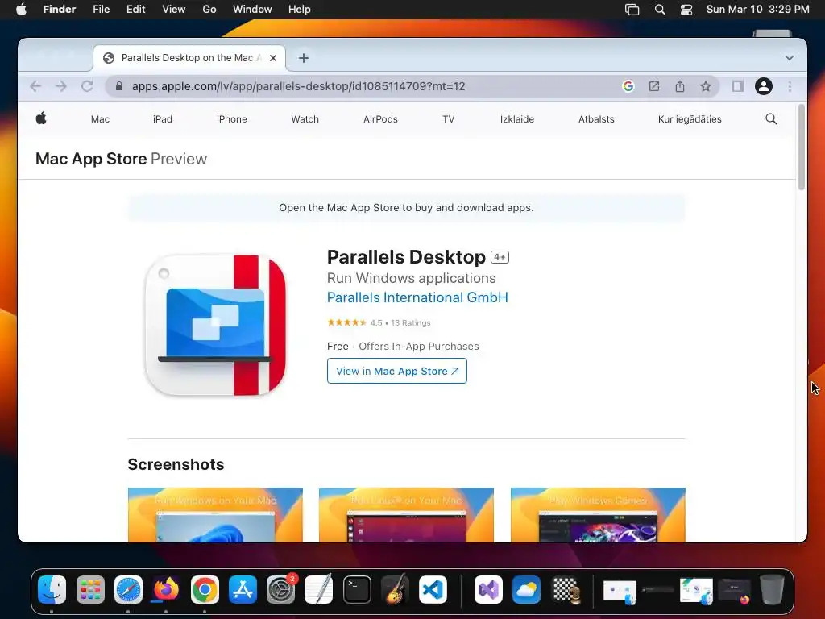Screen dimensions: 825x619
Task: Click the Parallels Desktop app icon image
Action: point(216,325)
